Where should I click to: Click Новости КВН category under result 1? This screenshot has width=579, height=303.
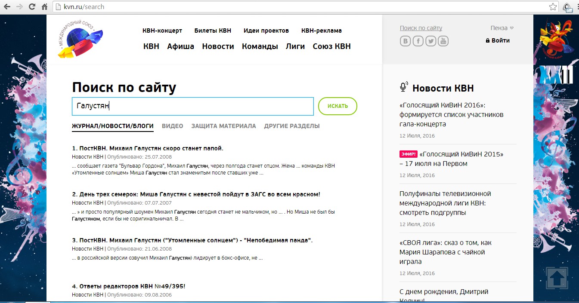[88, 157]
